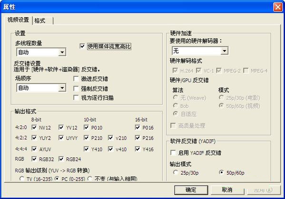The width and height of the screenshot is (285, 199).
Task: Select PC (0-255) RGB output level
Action: point(57,178)
